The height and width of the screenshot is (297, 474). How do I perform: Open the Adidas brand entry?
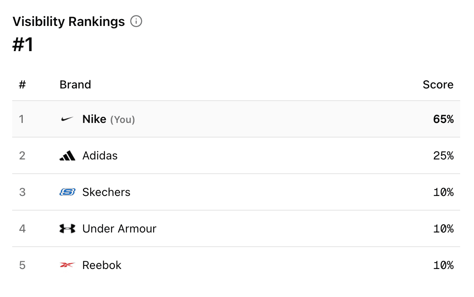100,156
